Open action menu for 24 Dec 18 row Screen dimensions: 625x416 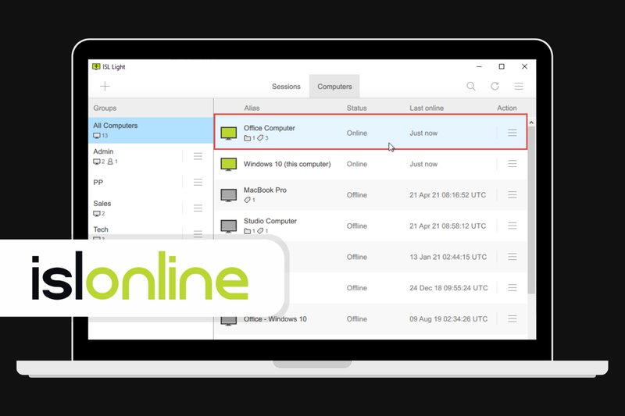[512, 287]
